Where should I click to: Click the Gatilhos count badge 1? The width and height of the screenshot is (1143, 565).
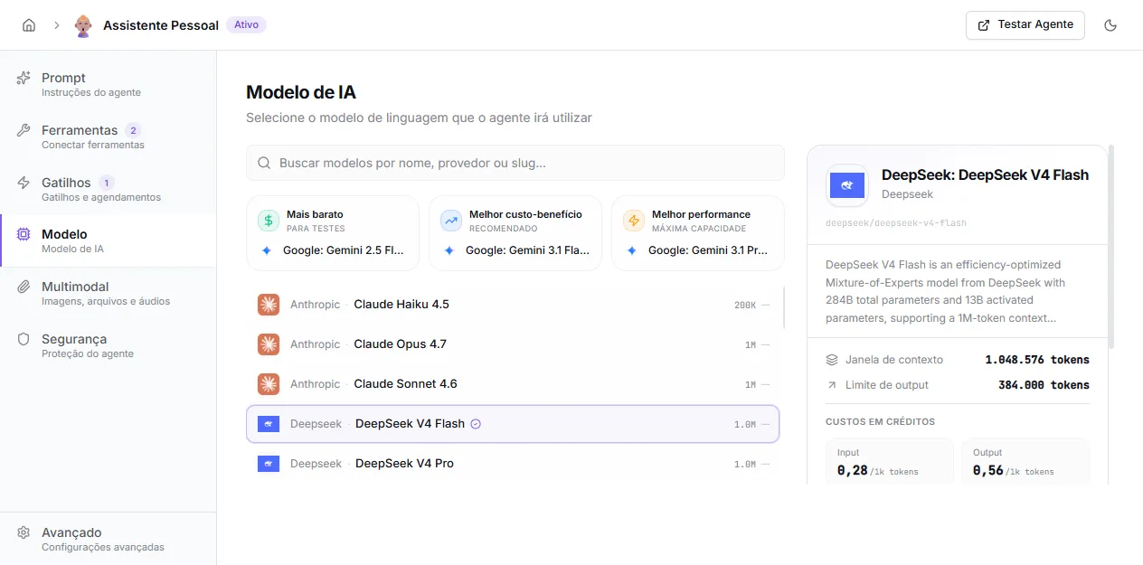click(x=106, y=183)
